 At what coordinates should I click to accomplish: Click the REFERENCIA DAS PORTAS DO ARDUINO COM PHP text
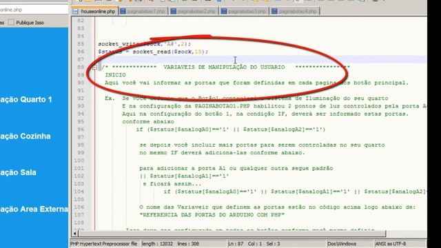pyautogui.click(x=212, y=215)
